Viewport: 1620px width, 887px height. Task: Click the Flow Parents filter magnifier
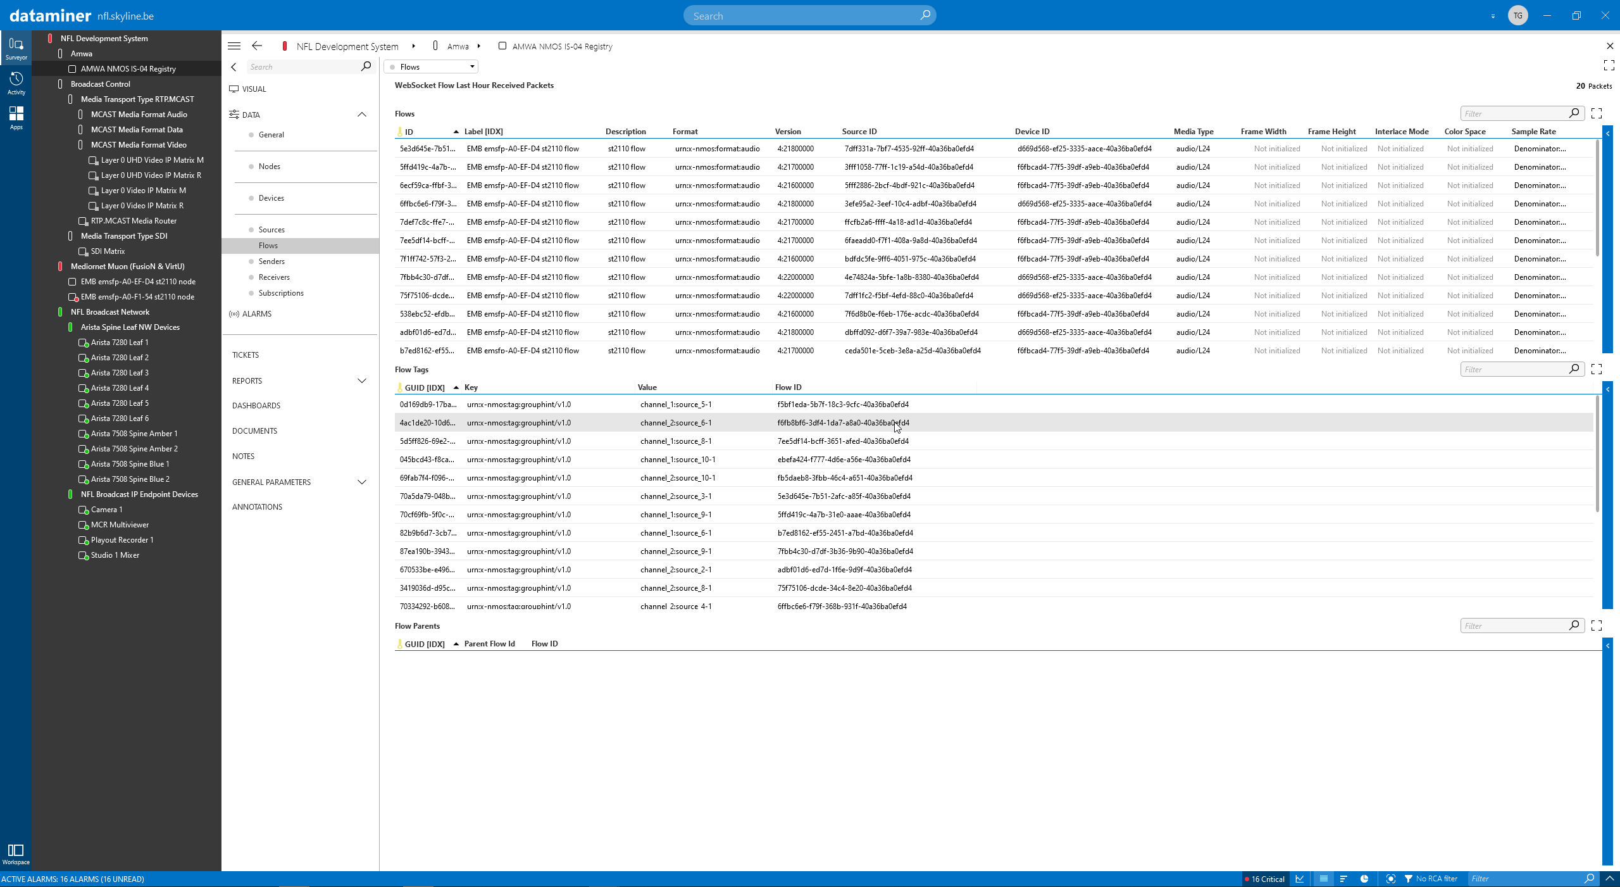pyautogui.click(x=1574, y=626)
